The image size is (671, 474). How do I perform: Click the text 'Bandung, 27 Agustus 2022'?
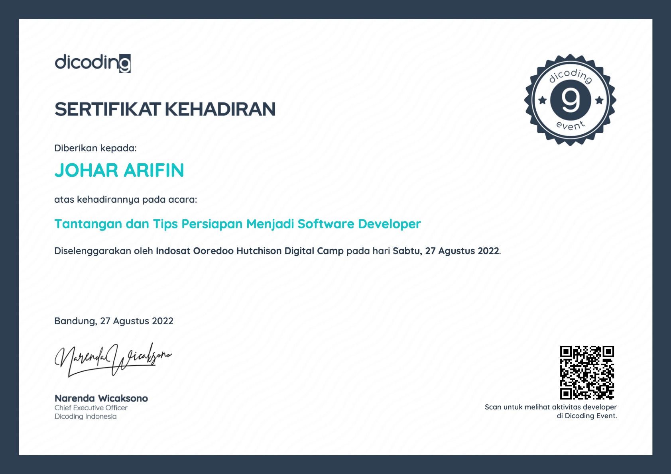pyautogui.click(x=114, y=321)
